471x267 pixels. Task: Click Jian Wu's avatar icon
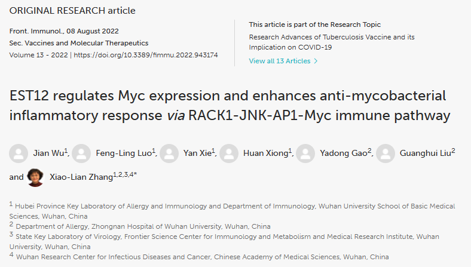[x=19, y=154]
